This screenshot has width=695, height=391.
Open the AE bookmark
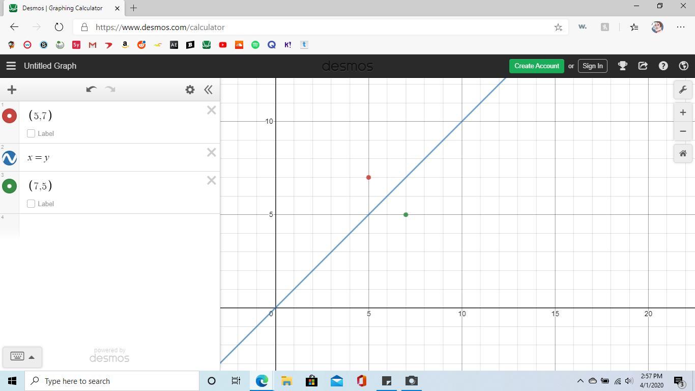(x=174, y=45)
